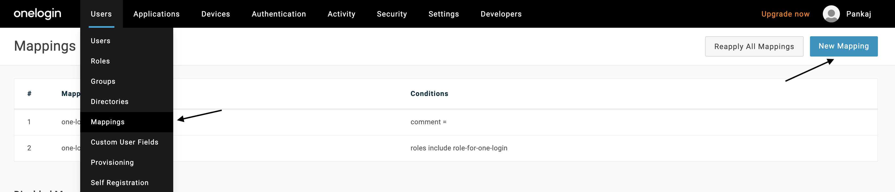Select Mappings in the dropdown

click(x=126, y=122)
